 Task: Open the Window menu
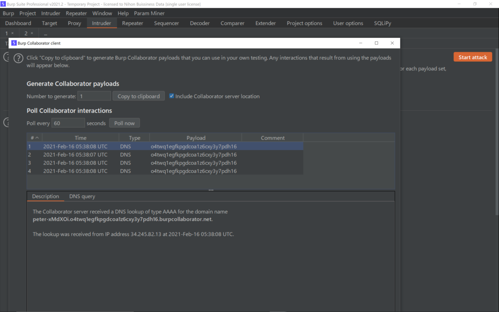(102, 13)
